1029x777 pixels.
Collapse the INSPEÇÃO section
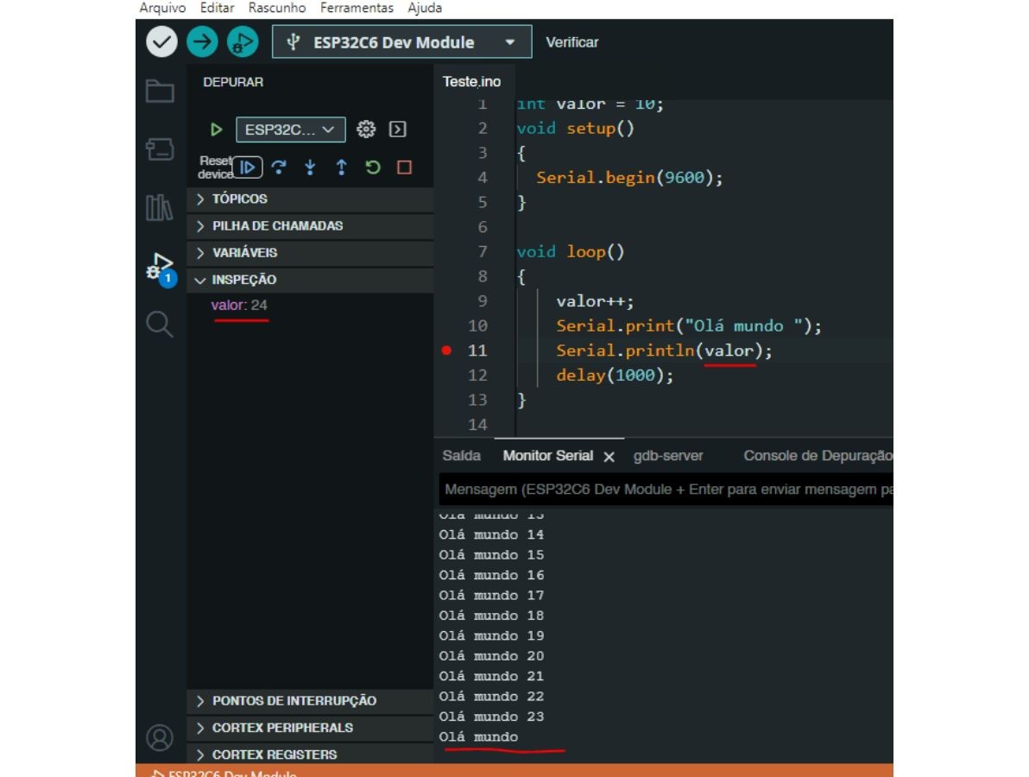[x=244, y=280]
